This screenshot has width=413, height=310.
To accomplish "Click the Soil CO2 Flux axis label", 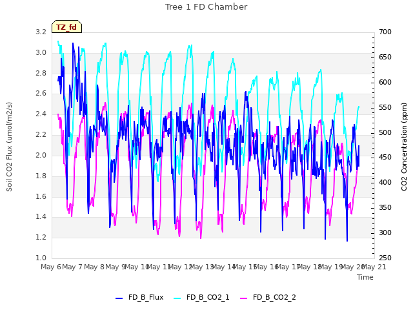I will pyautogui.click(x=9, y=147).
